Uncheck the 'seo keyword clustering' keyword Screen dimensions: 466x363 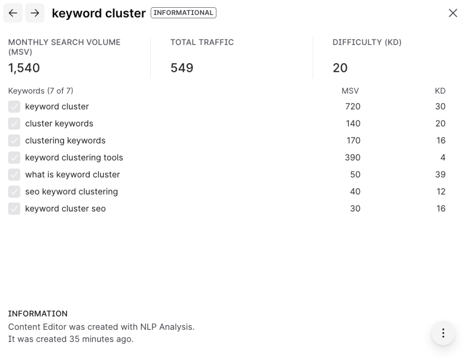pos(14,192)
